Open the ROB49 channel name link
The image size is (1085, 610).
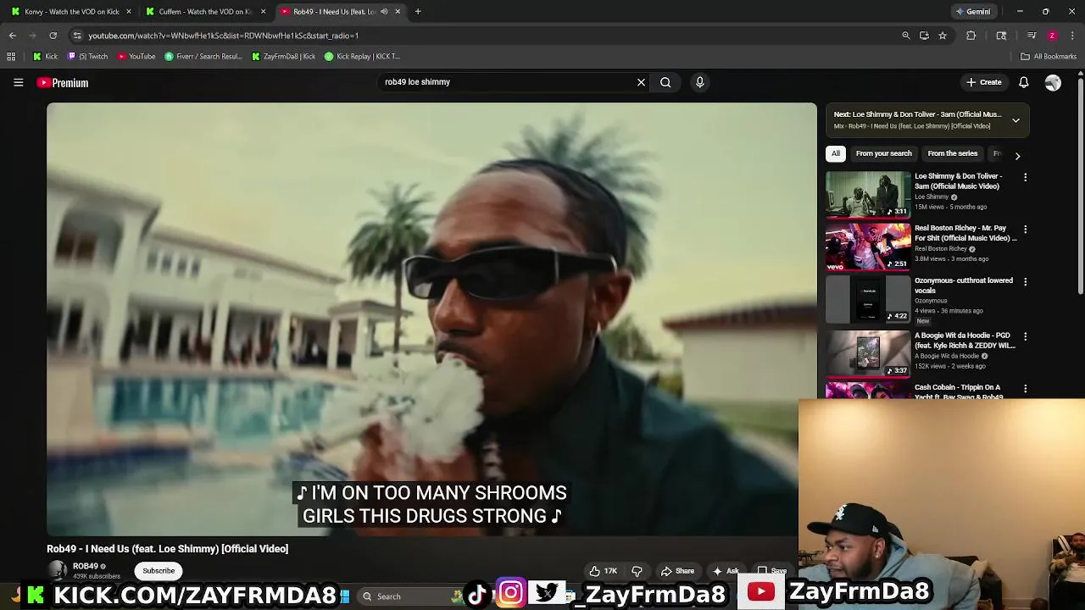(85, 566)
